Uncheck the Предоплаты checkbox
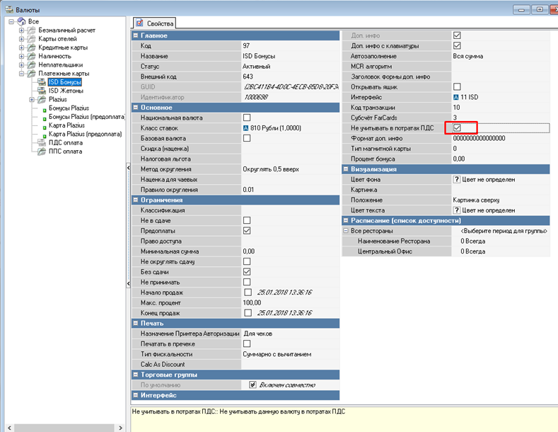The image size is (558, 432). click(x=247, y=231)
